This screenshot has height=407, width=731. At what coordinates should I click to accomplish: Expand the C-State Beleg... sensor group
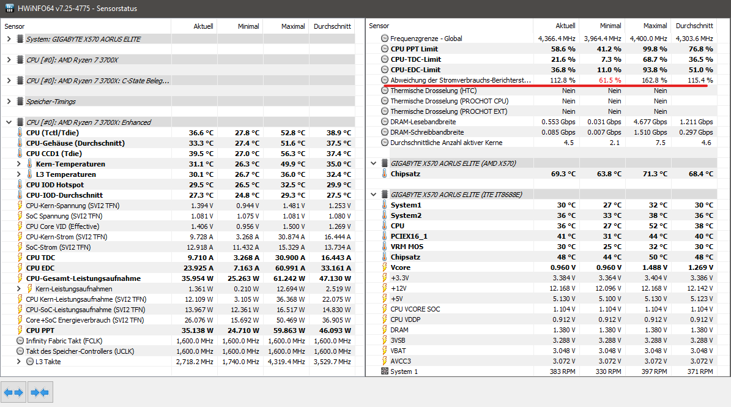point(9,81)
